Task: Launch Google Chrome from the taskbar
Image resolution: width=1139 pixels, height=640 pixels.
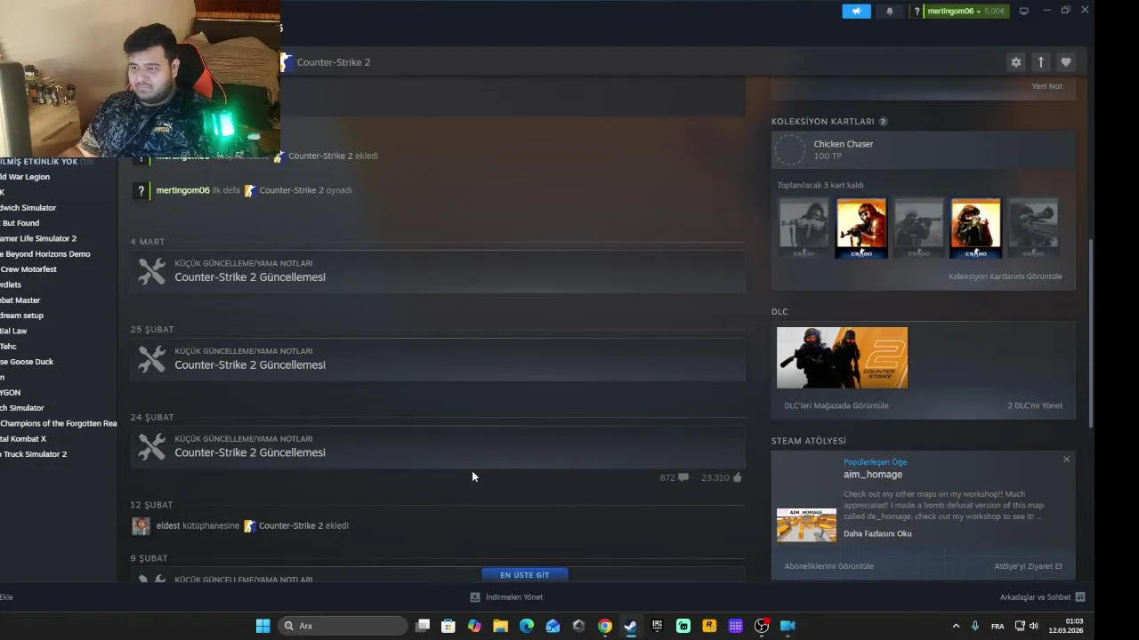Action: (x=605, y=626)
